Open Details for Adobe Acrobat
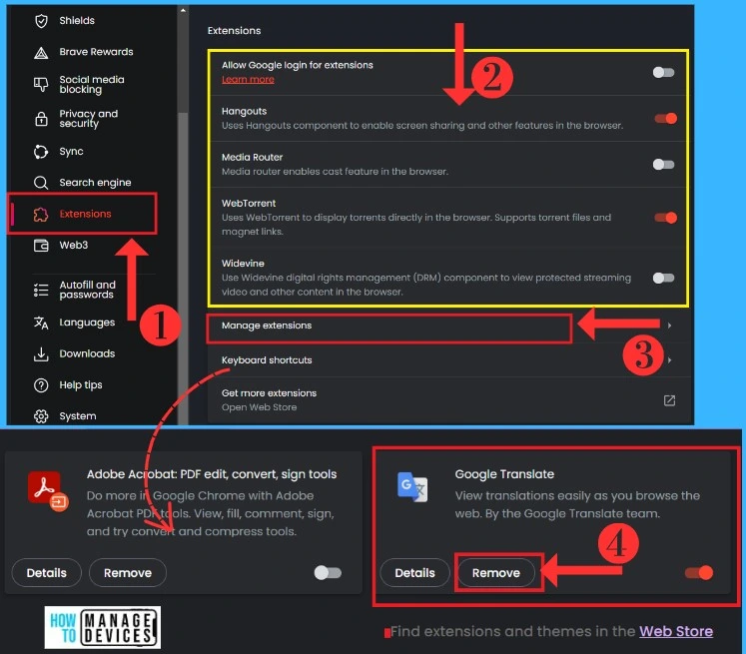This screenshot has height=654, width=746. coord(47,573)
